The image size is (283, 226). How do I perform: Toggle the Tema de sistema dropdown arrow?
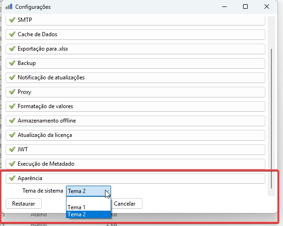coord(107,191)
